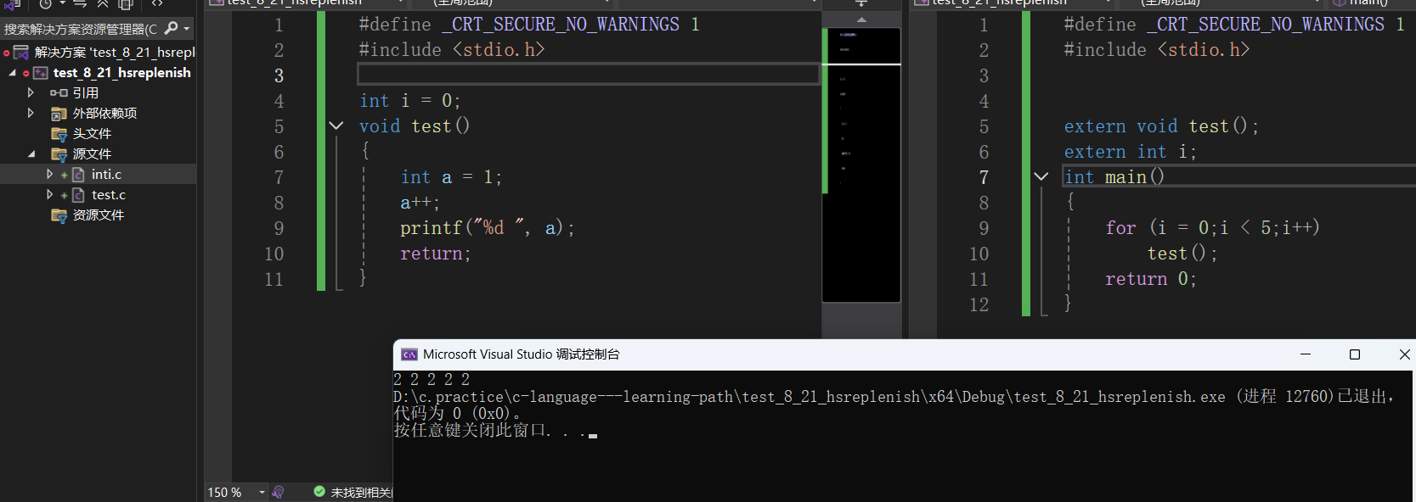This screenshot has width=1416, height=502.
Task: Select the solution 'test_8_21_hsrepl' node
Action: coord(115,53)
